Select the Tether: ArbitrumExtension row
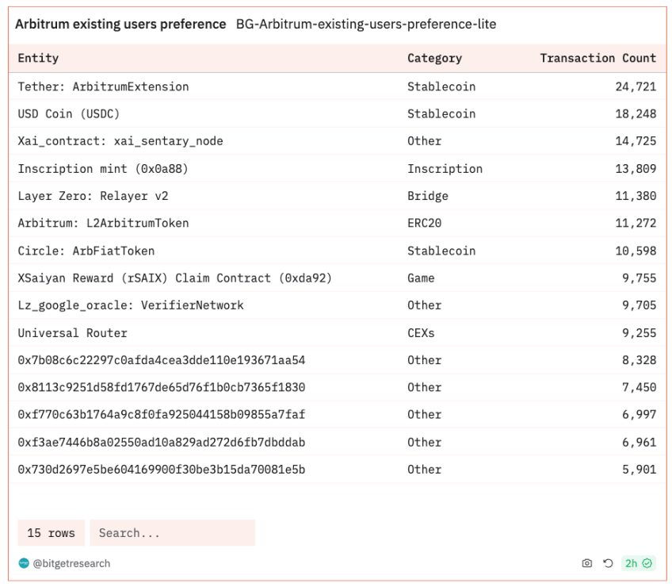This screenshot has width=672, height=587. pyautogui.click(x=338, y=86)
